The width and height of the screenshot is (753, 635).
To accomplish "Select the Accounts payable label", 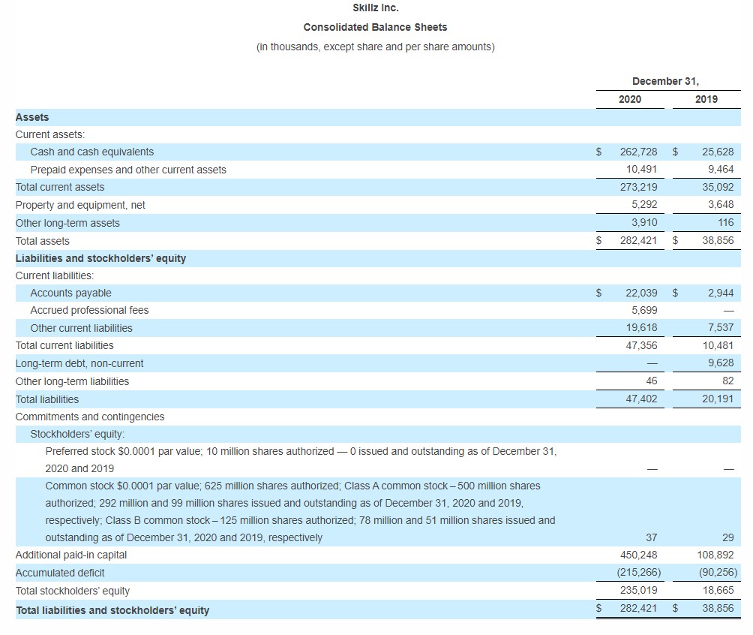I will [70, 293].
